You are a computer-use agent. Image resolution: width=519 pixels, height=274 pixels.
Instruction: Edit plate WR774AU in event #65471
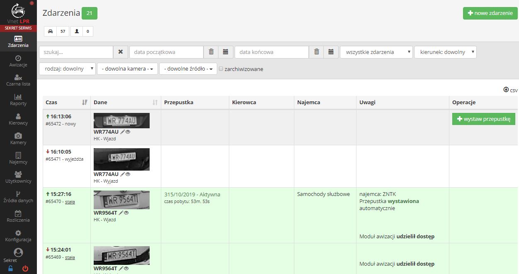click(122, 174)
